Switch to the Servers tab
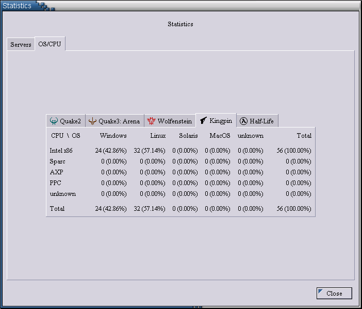The height and width of the screenshot is (309, 362). (x=21, y=44)
